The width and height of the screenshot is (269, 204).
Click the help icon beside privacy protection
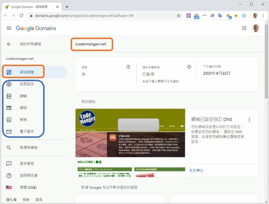tap(189, 67)
